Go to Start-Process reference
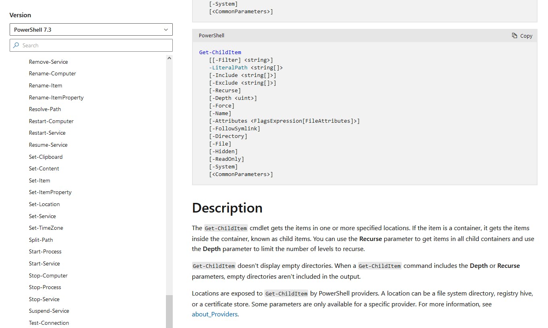 point(45,251)
